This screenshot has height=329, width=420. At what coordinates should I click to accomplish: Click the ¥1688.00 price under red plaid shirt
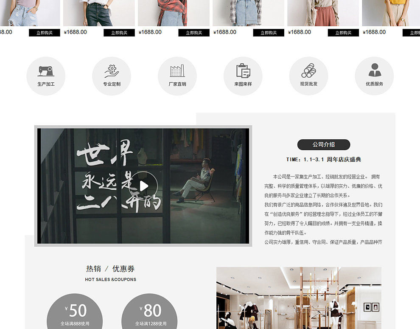click(x=150, y=32)
